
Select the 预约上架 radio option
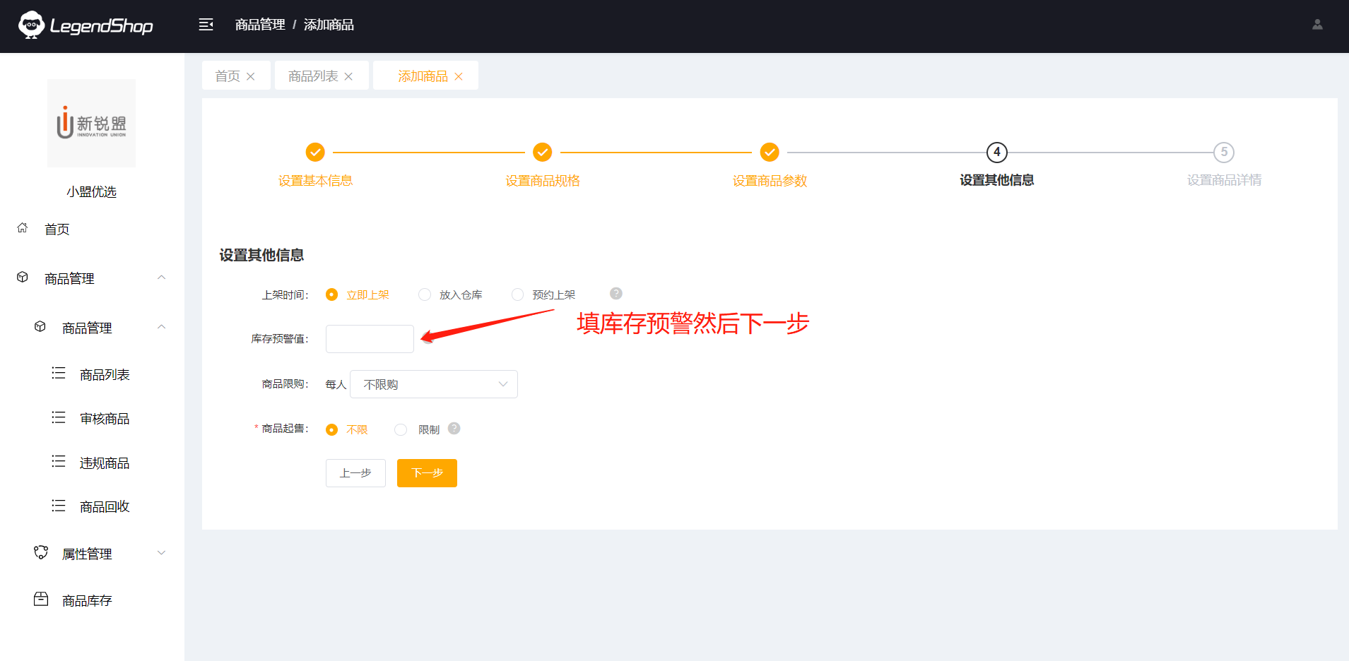coord(518,294)
